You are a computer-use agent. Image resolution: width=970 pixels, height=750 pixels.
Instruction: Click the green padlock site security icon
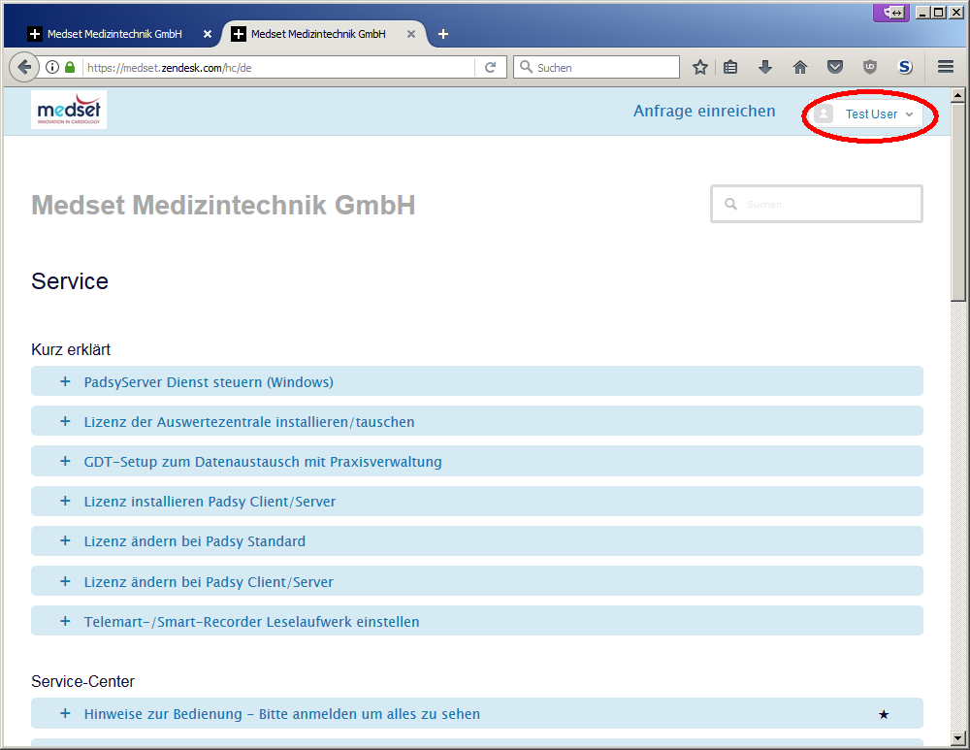tap(70, 68)
